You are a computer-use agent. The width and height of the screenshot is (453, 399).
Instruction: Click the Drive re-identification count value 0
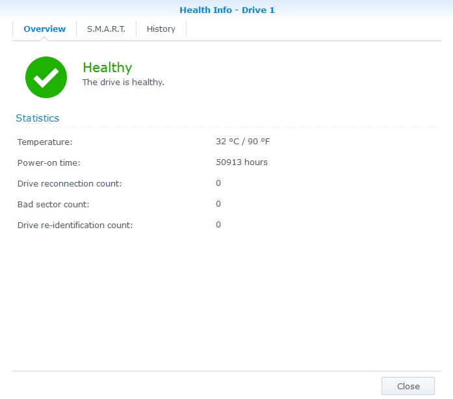(x=218, y=225)
